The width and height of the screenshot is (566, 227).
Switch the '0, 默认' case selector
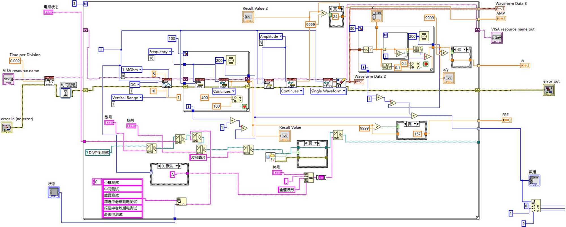pos(169,166)
